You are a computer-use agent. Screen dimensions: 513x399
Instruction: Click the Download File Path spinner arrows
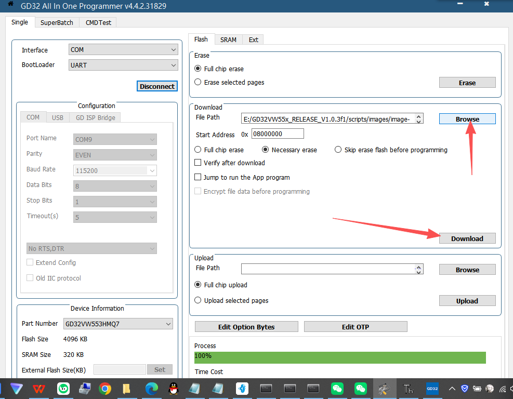[418, 119]
